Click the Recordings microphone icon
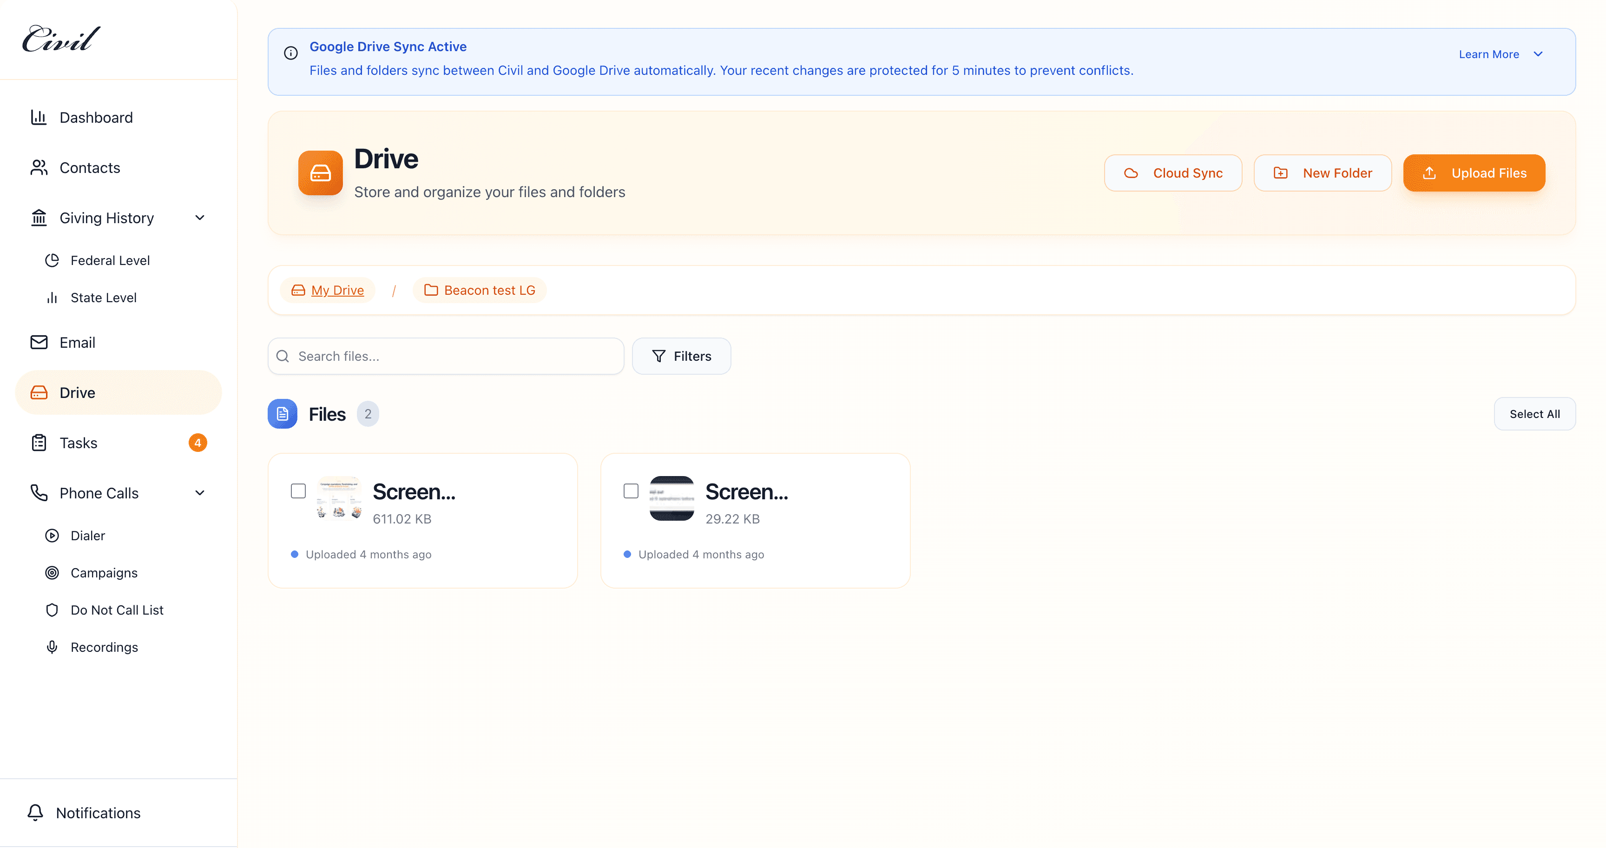 [53, 647]
